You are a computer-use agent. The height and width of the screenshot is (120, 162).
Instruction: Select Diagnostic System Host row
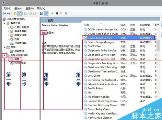point(120,59)
